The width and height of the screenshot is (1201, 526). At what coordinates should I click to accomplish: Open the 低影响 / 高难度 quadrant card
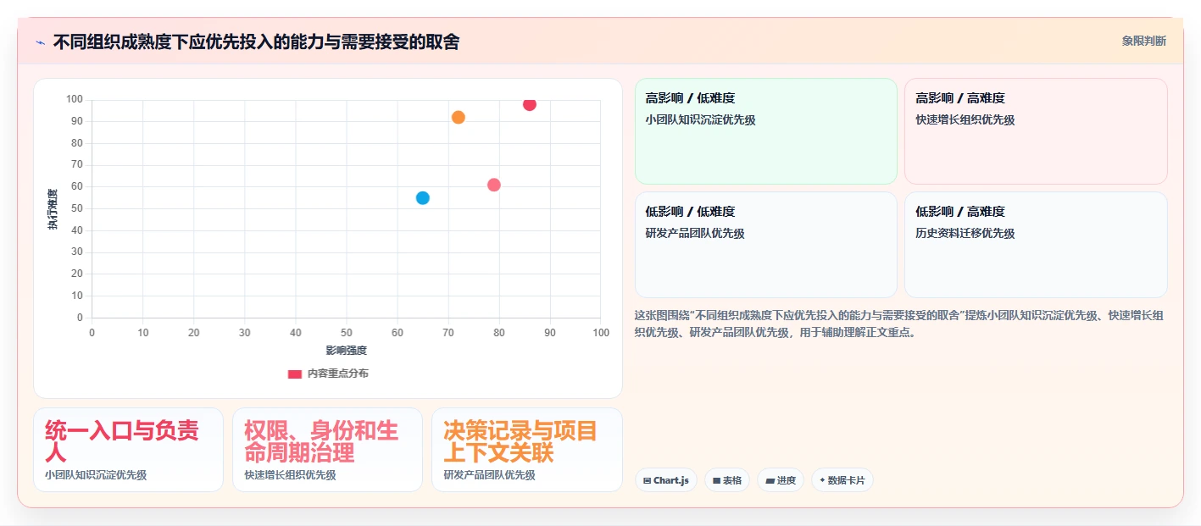pyautogui.click(x=1036, y=245)
